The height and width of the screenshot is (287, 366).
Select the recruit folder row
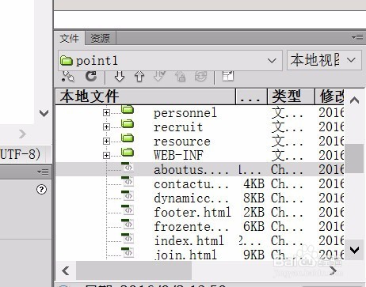[x=200, y=127]
